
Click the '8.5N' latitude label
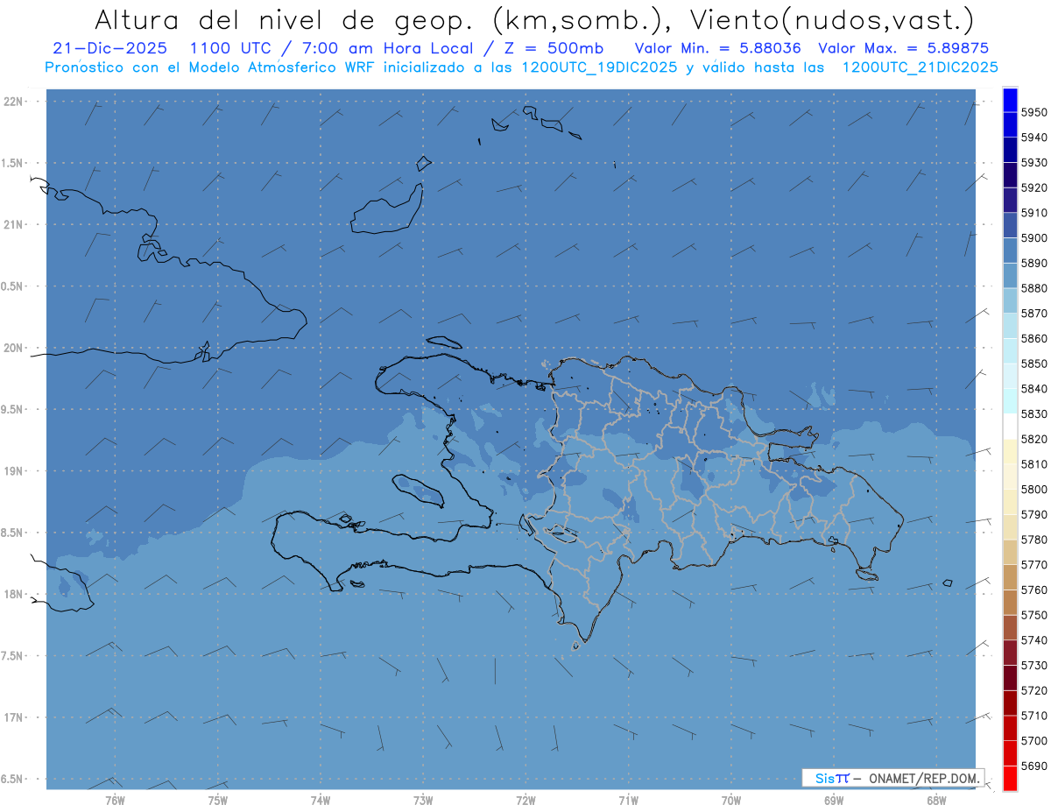13,533
